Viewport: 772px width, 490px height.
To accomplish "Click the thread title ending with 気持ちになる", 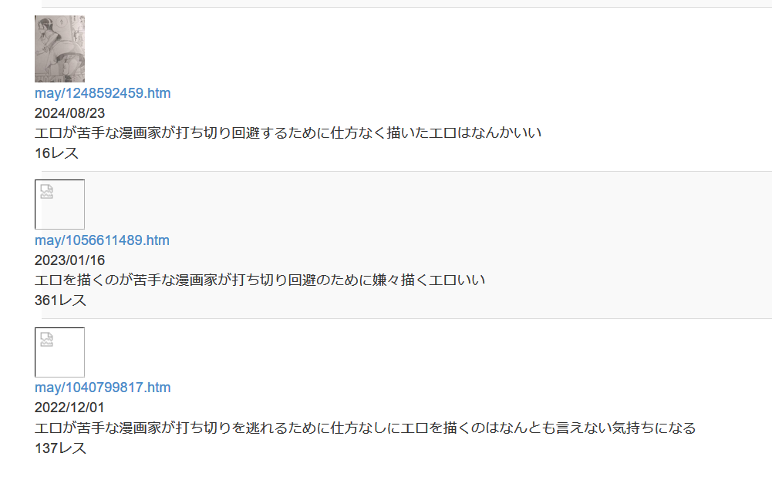I will [365, 428].
